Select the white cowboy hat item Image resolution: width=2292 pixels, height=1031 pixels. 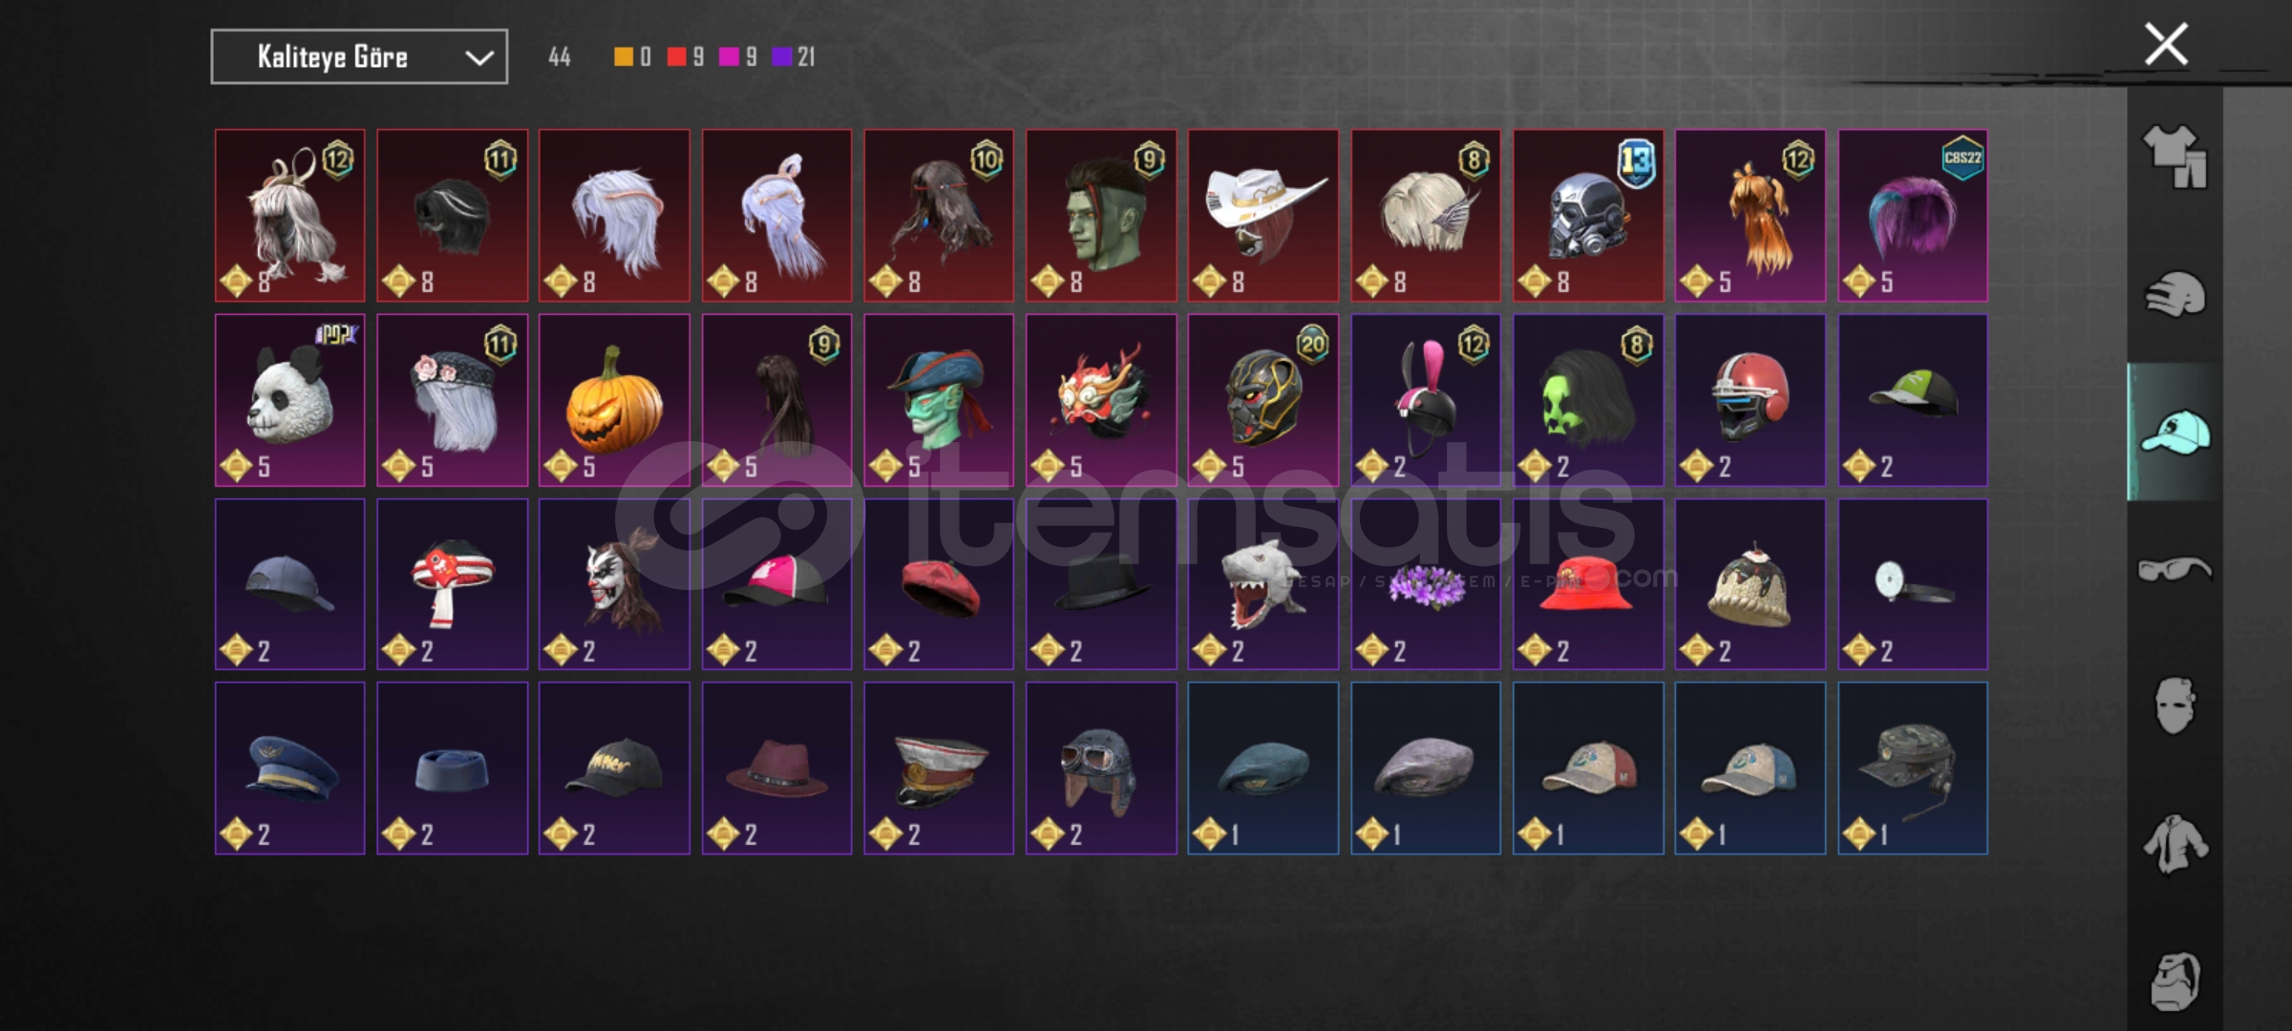pyautogui.click(x=1263, y=216)
